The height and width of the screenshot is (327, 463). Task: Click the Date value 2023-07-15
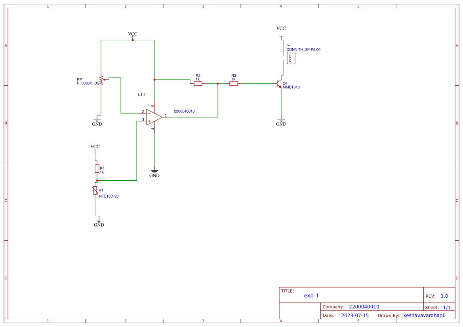354,315
